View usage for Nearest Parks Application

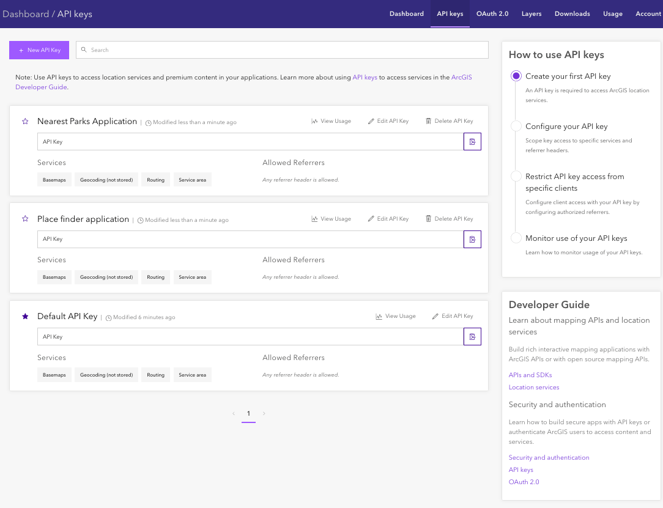(x=331, y=121)
